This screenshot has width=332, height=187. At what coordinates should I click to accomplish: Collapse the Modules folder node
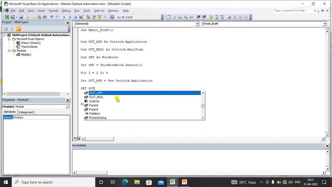coord(9,51)
